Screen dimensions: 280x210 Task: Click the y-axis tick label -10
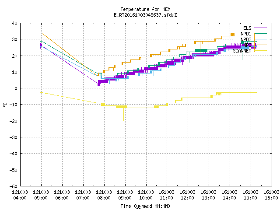(14, 105)
